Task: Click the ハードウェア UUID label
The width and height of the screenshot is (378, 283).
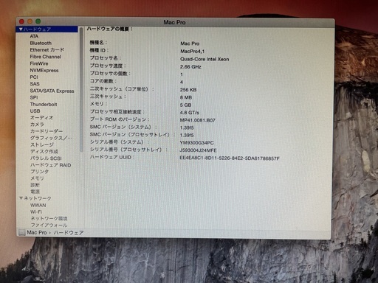Action: pos(111,157)
